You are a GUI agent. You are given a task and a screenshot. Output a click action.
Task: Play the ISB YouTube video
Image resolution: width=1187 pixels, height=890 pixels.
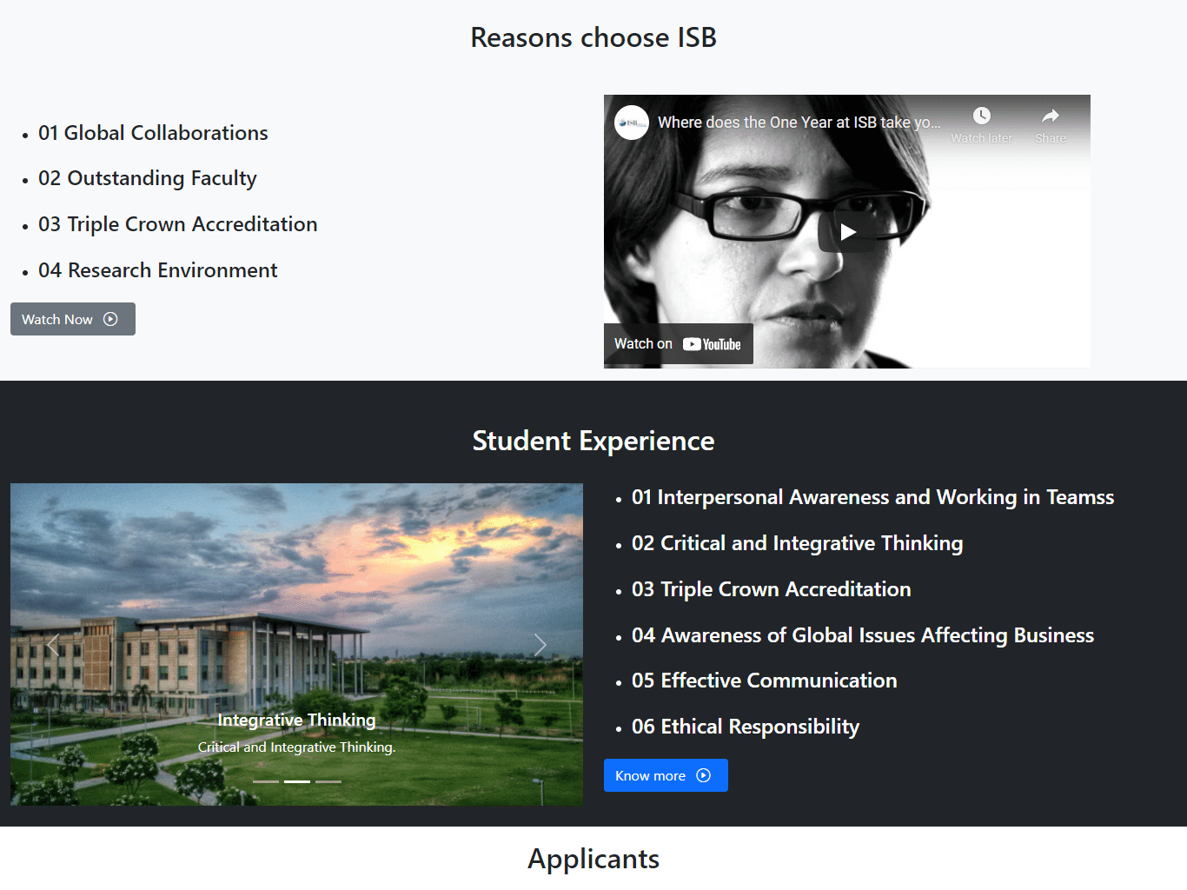(x=847, y=232)
